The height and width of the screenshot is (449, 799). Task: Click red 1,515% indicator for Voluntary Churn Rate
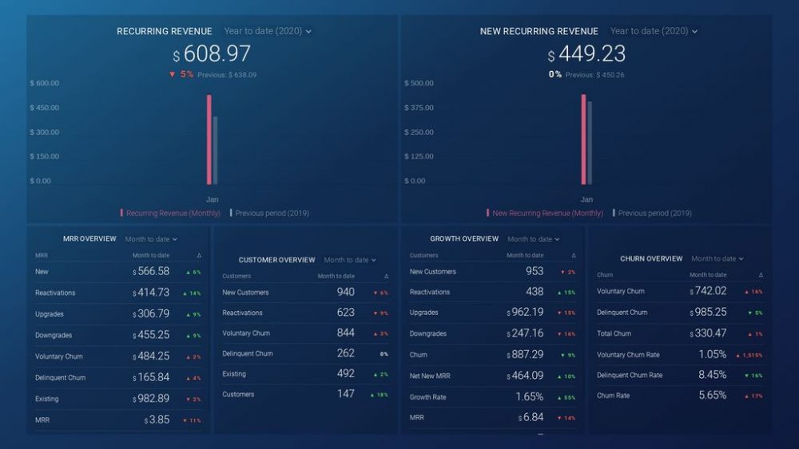(739, 355)
